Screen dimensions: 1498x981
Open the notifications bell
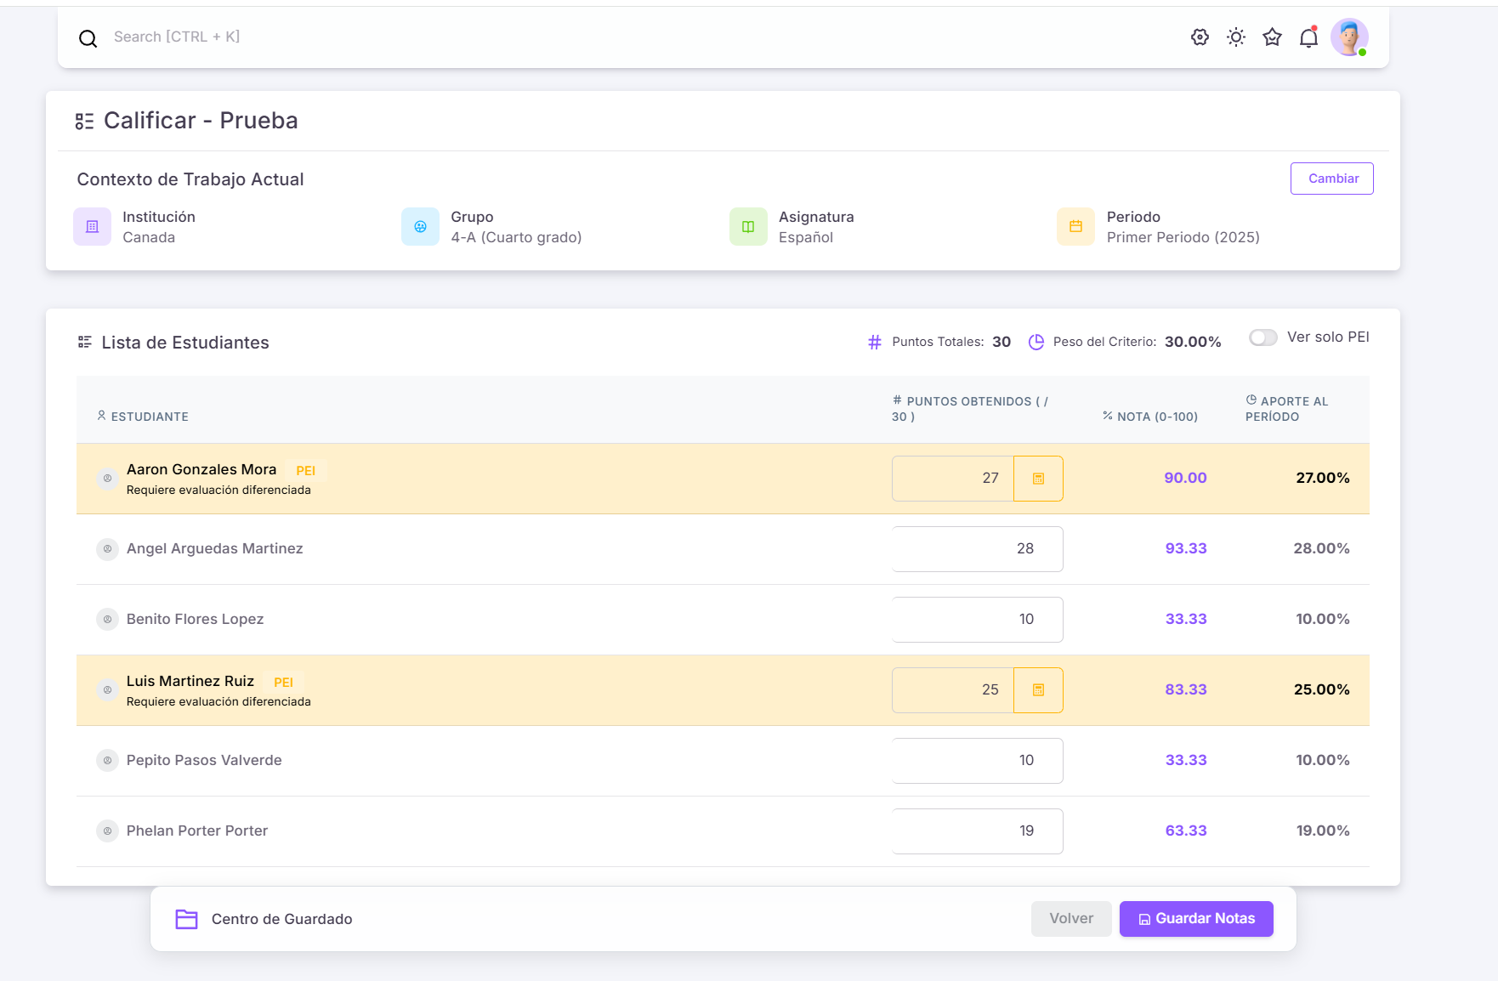(x=1308, y=37)
